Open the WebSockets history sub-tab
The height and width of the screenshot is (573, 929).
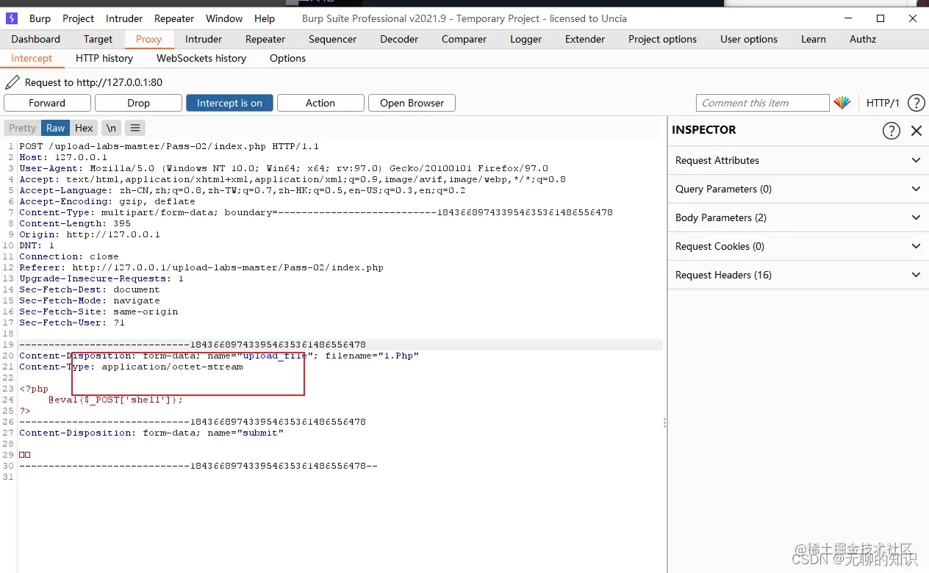(x=201, y=58)
